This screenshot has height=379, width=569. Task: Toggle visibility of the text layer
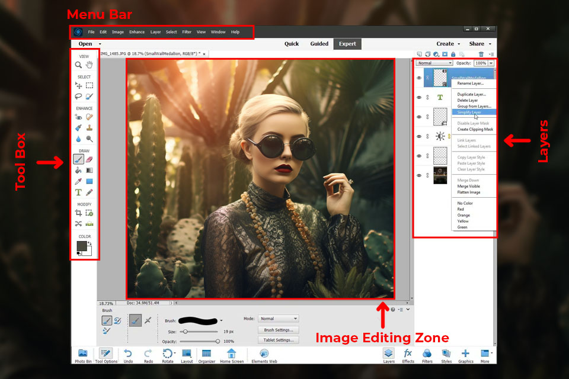coord(419,97)
